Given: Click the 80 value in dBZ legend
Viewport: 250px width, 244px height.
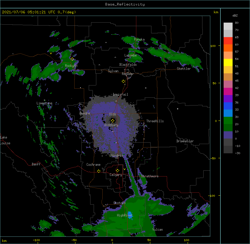Looking at the screenshot, I should [x=237, y=23].
